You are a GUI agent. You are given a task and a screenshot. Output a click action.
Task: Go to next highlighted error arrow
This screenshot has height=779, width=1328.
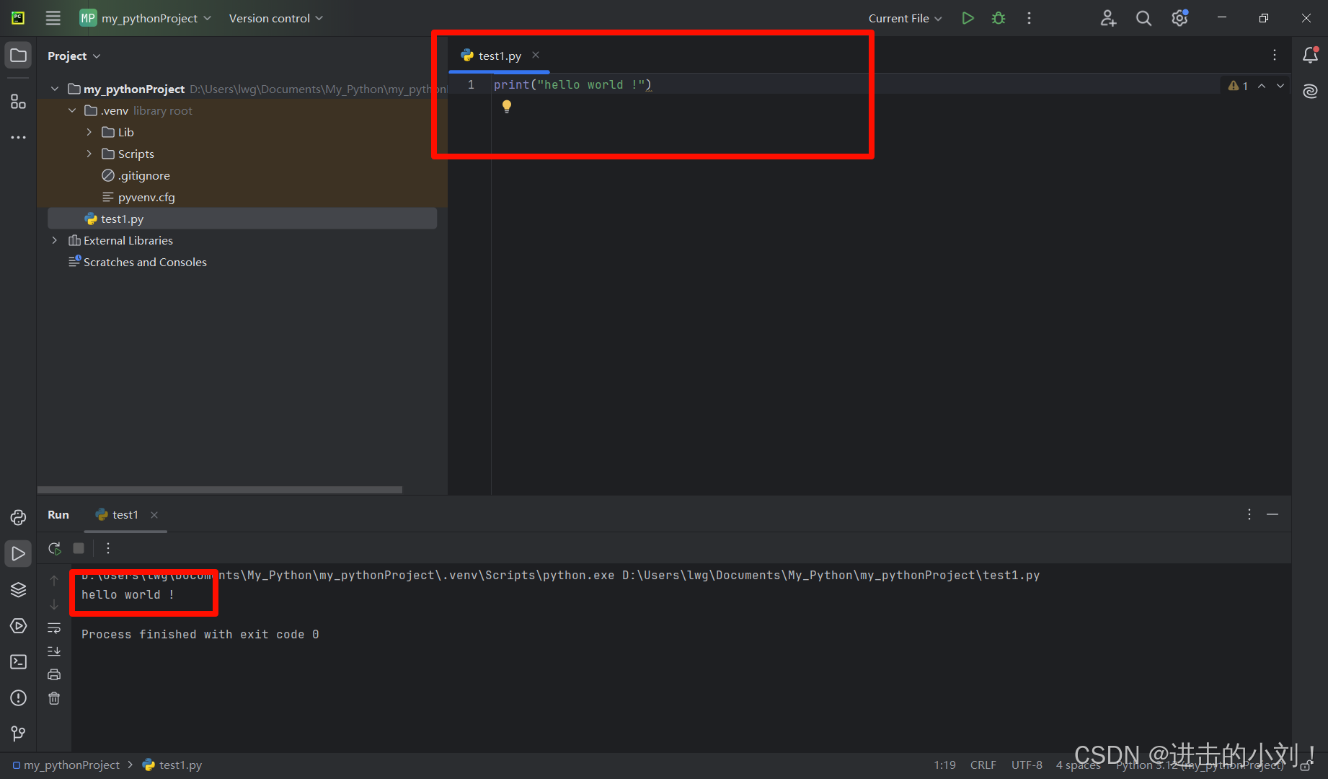pos(1280,86)
